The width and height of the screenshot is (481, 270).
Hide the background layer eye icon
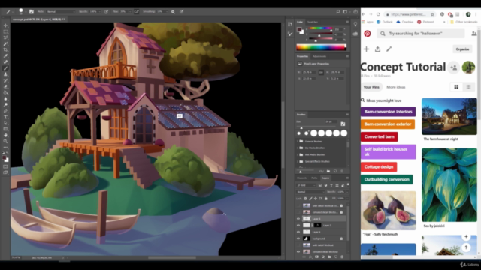pyautogui.click(x=298, y=238)
